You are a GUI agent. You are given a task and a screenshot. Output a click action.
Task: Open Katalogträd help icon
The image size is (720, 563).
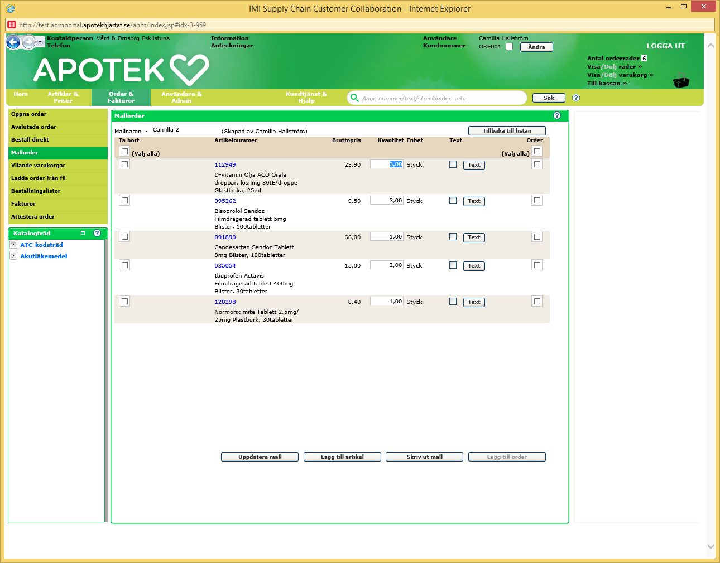97,233
